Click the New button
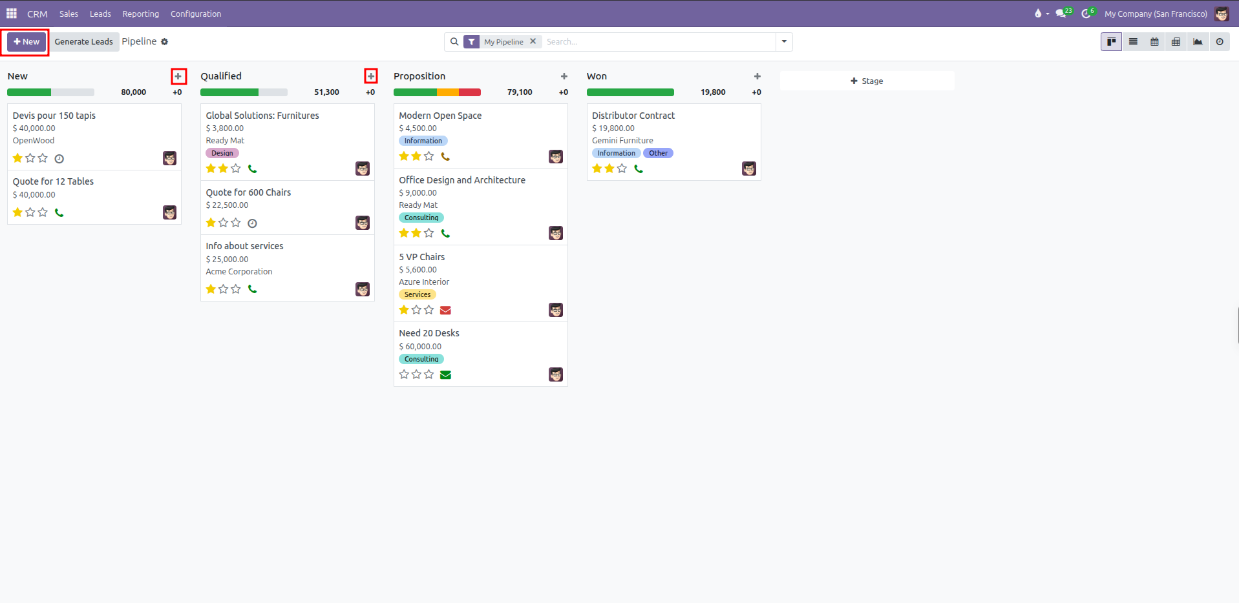 (26, 42)
